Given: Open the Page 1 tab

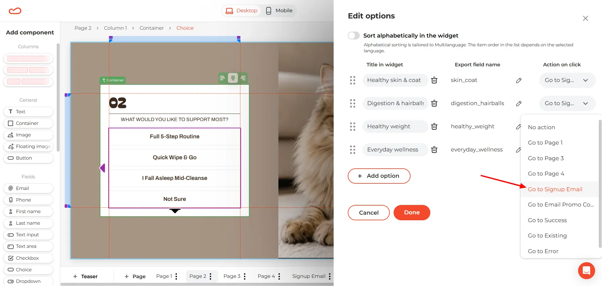Looking at the screenshot, I should [x=164, y=276].
